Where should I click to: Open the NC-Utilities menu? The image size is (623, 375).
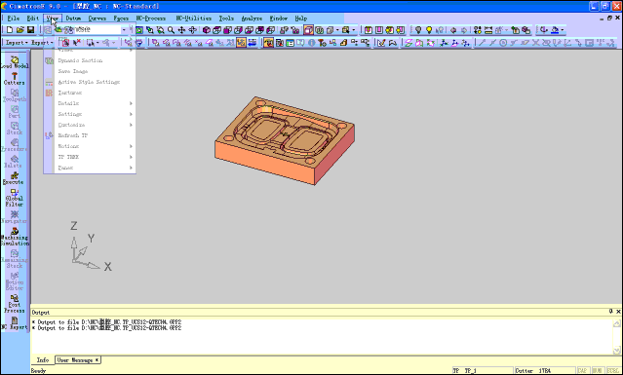[193, 19]
